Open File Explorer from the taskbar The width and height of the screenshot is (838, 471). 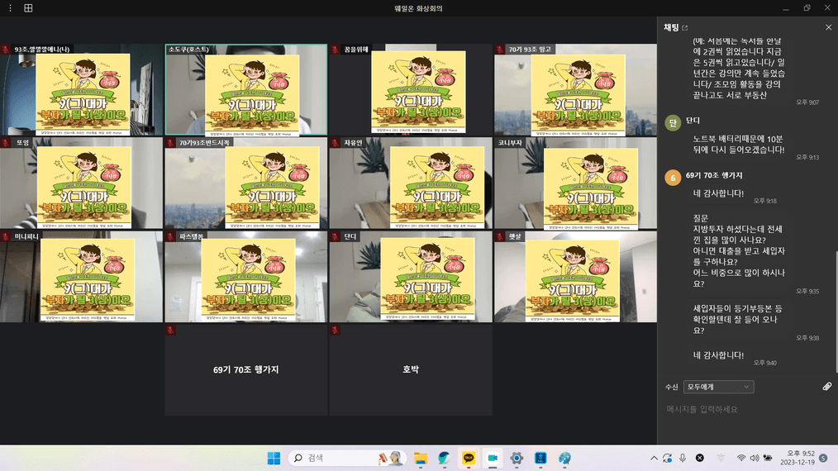421,458
